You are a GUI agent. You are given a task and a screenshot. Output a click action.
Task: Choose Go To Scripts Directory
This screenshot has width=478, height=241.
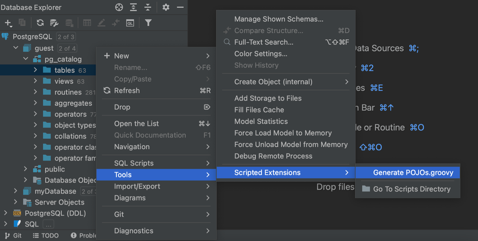coord(411,189)
